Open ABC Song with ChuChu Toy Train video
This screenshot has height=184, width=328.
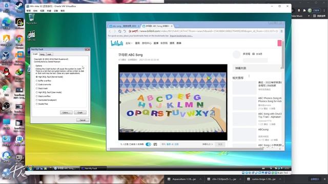(257, 119)
